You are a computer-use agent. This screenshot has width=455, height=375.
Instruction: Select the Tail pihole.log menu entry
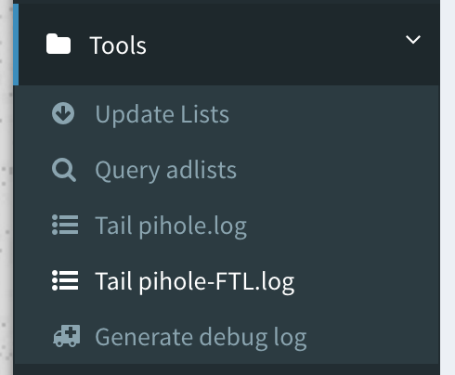pyautogui.click(x=171, y=226)
